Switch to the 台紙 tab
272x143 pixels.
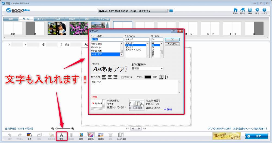pyautogui.click(x=87, y=19)
